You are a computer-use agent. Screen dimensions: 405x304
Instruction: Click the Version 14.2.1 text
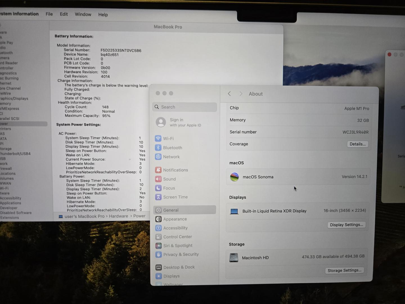354,177
